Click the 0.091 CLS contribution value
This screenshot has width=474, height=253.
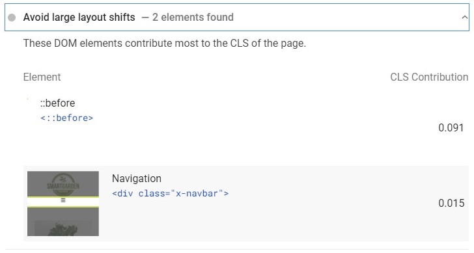(x=451, y=127)
